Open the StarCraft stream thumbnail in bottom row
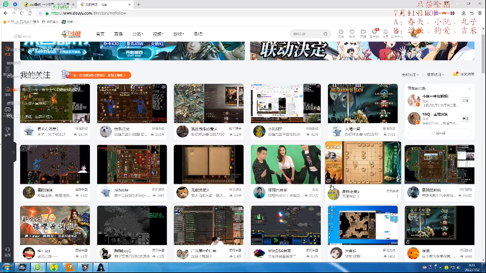 click(x=286, y=225)
